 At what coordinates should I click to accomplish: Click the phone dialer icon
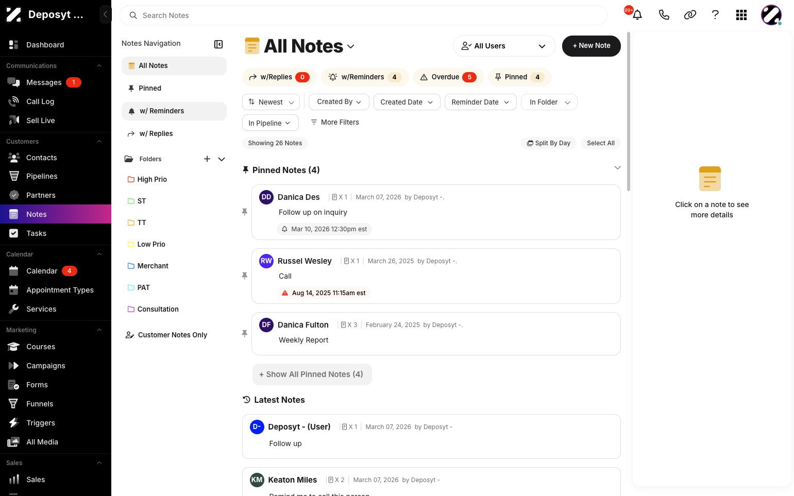pos(664,15)
